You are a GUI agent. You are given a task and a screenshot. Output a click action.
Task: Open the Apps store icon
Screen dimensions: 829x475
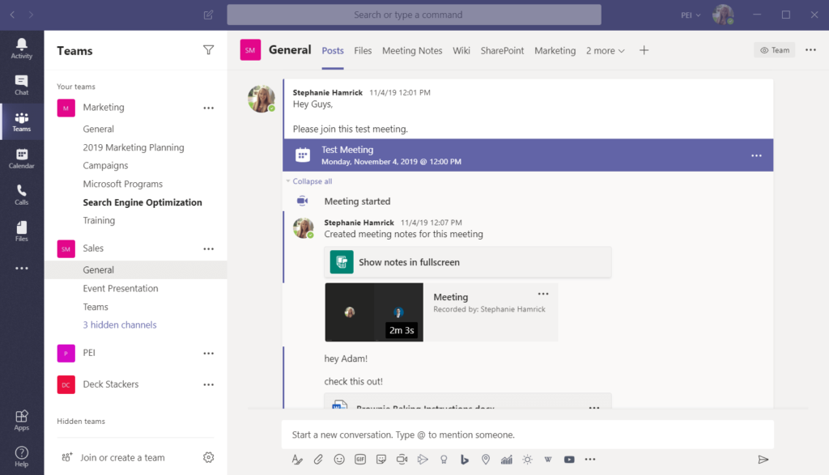(22, 421)
